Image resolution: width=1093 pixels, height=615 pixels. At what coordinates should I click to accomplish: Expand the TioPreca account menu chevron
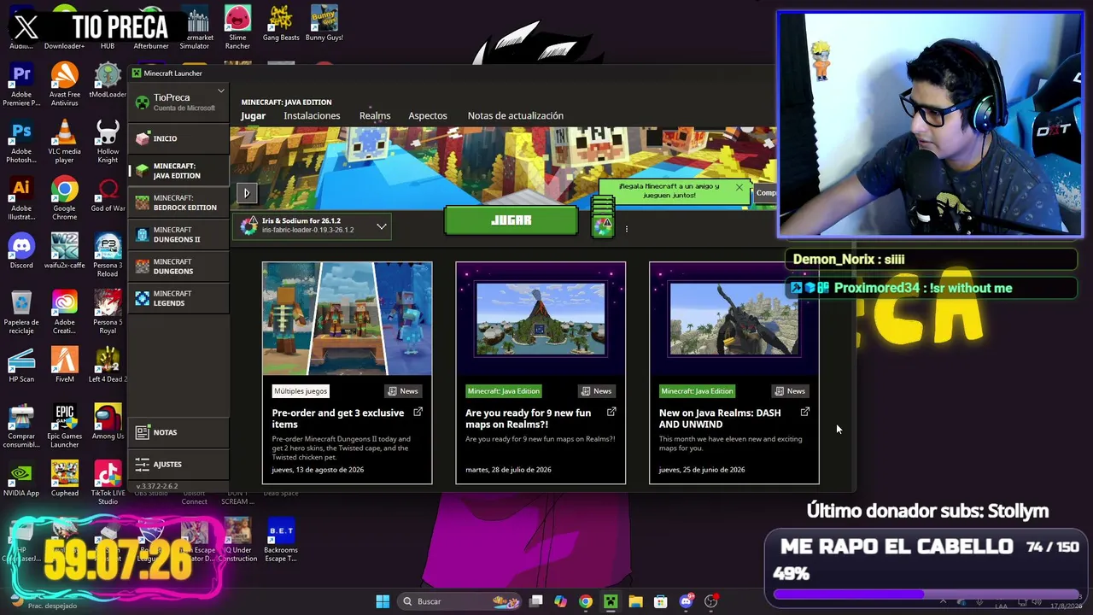pyautogui.click(x=220, y=91)
